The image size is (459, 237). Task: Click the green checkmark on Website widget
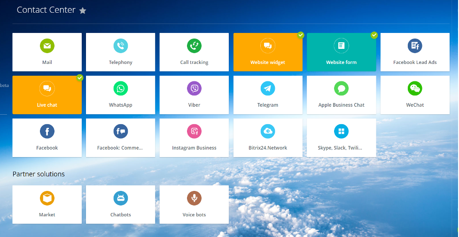tap(301, 35)
